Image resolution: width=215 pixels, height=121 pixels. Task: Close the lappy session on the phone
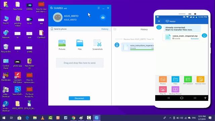[159, 21]
